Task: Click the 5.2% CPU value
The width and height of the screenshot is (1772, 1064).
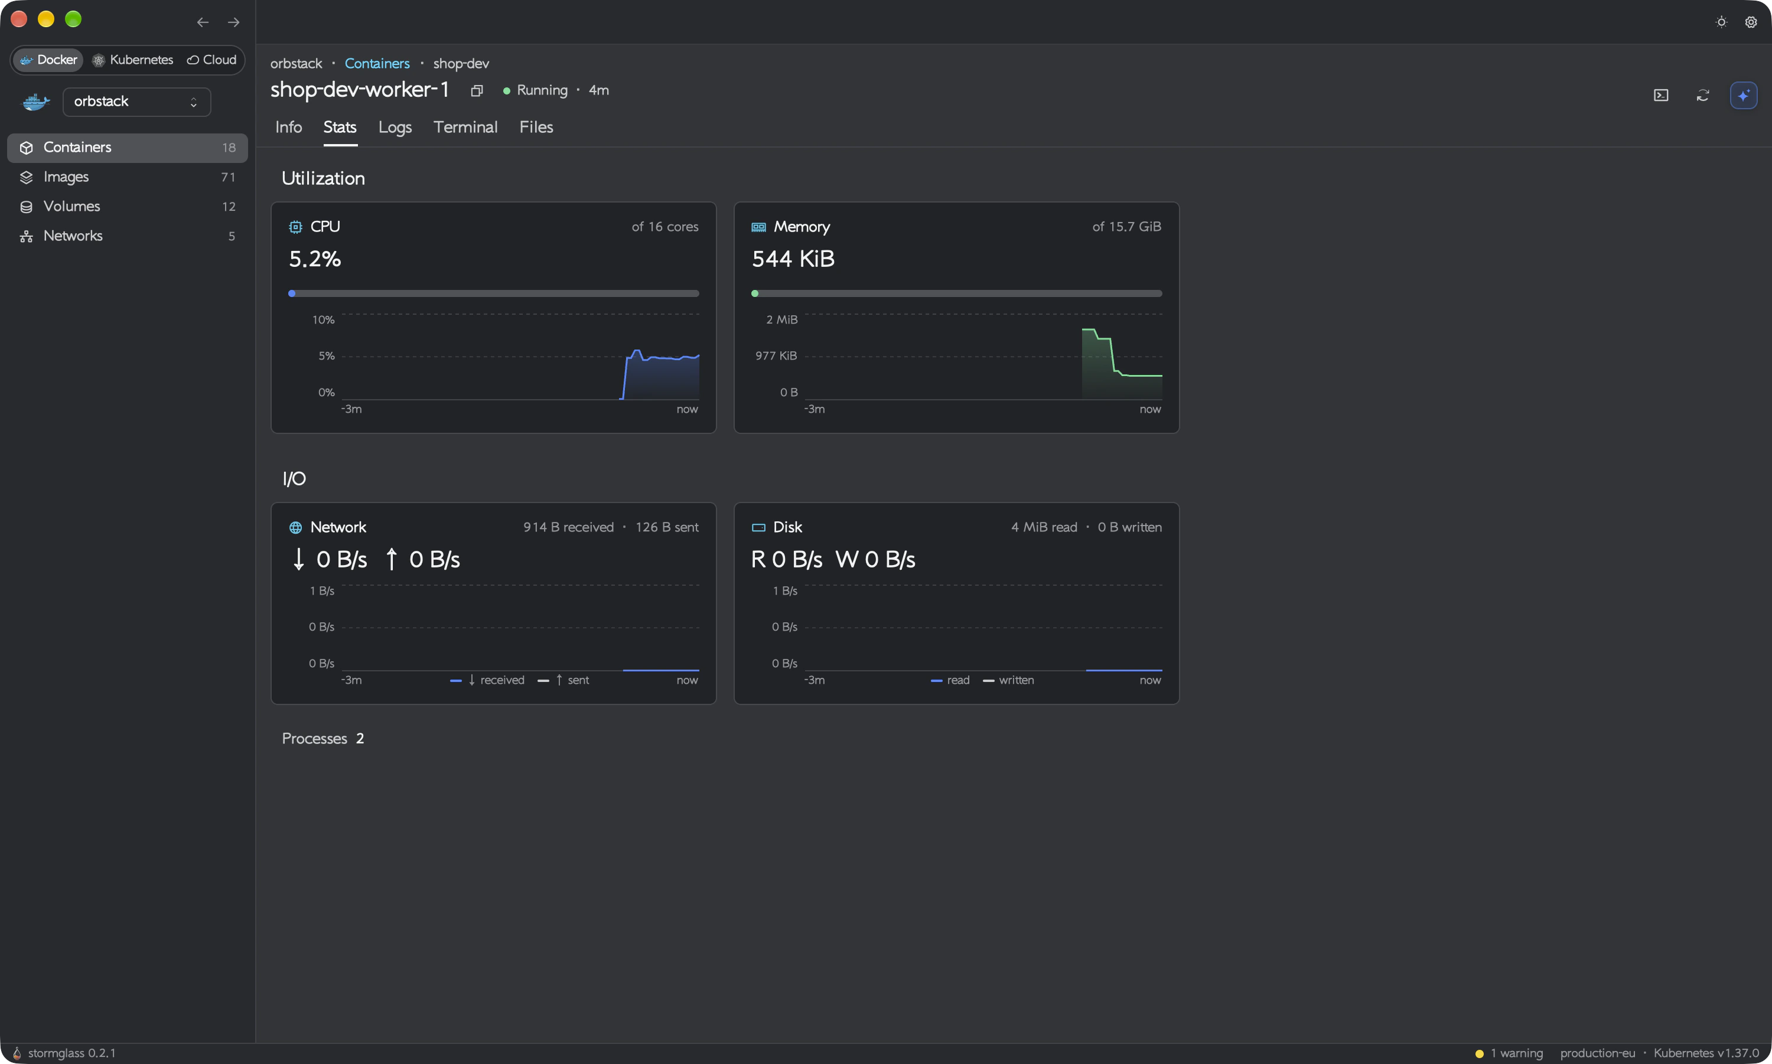Action: (x=315, y=259)
